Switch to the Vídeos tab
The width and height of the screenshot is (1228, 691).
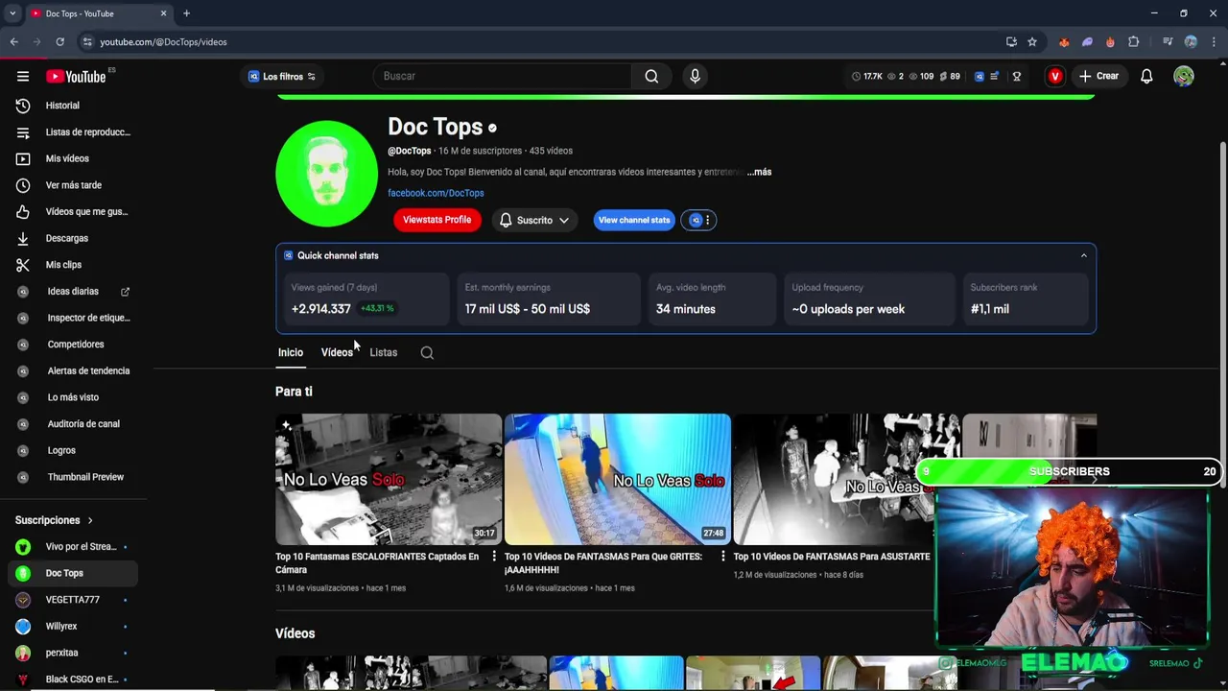[337, 352]
